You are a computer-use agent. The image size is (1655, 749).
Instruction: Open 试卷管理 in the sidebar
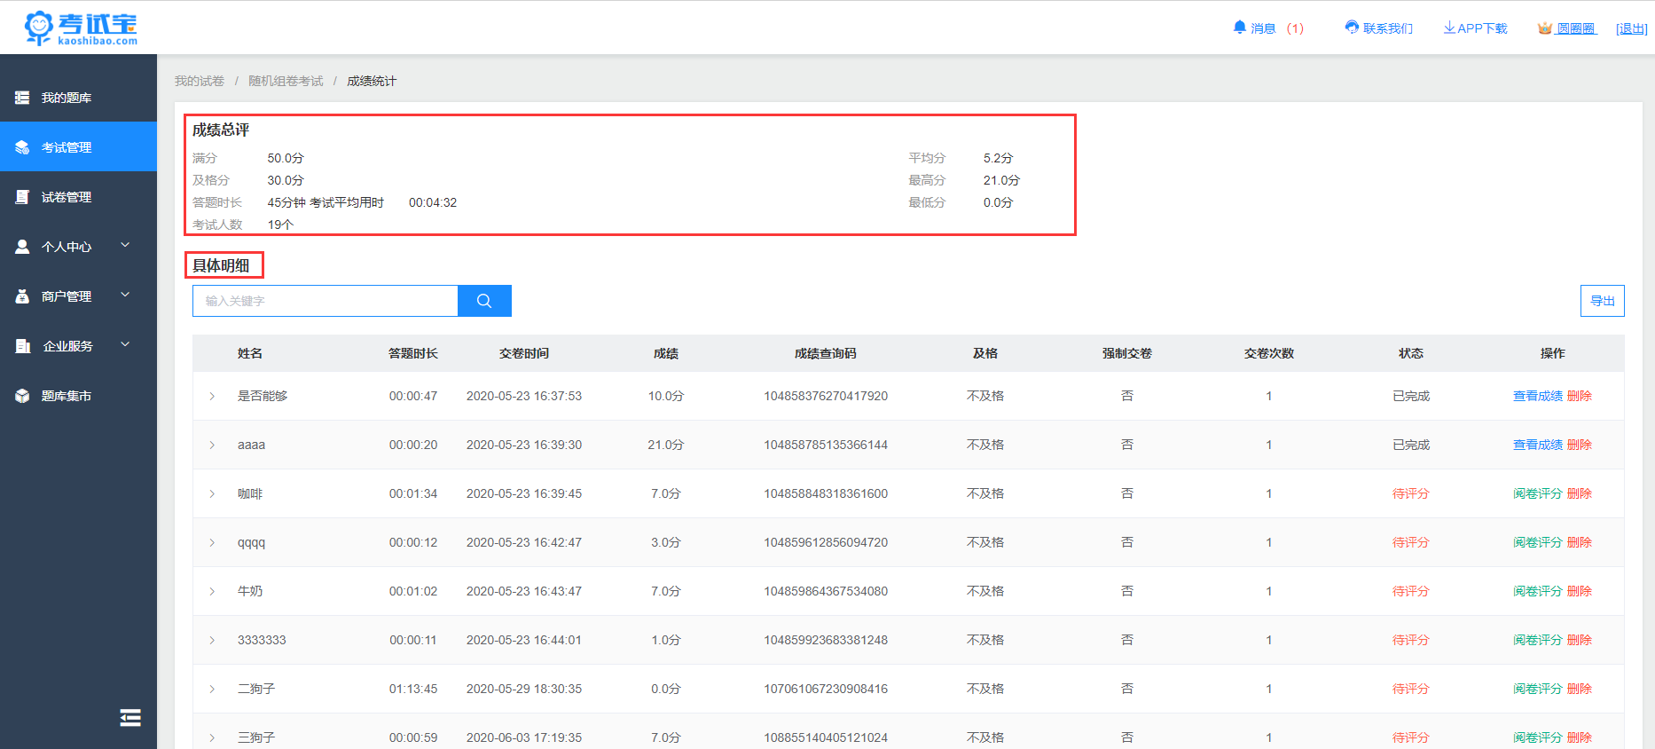[x=78, y=197]
